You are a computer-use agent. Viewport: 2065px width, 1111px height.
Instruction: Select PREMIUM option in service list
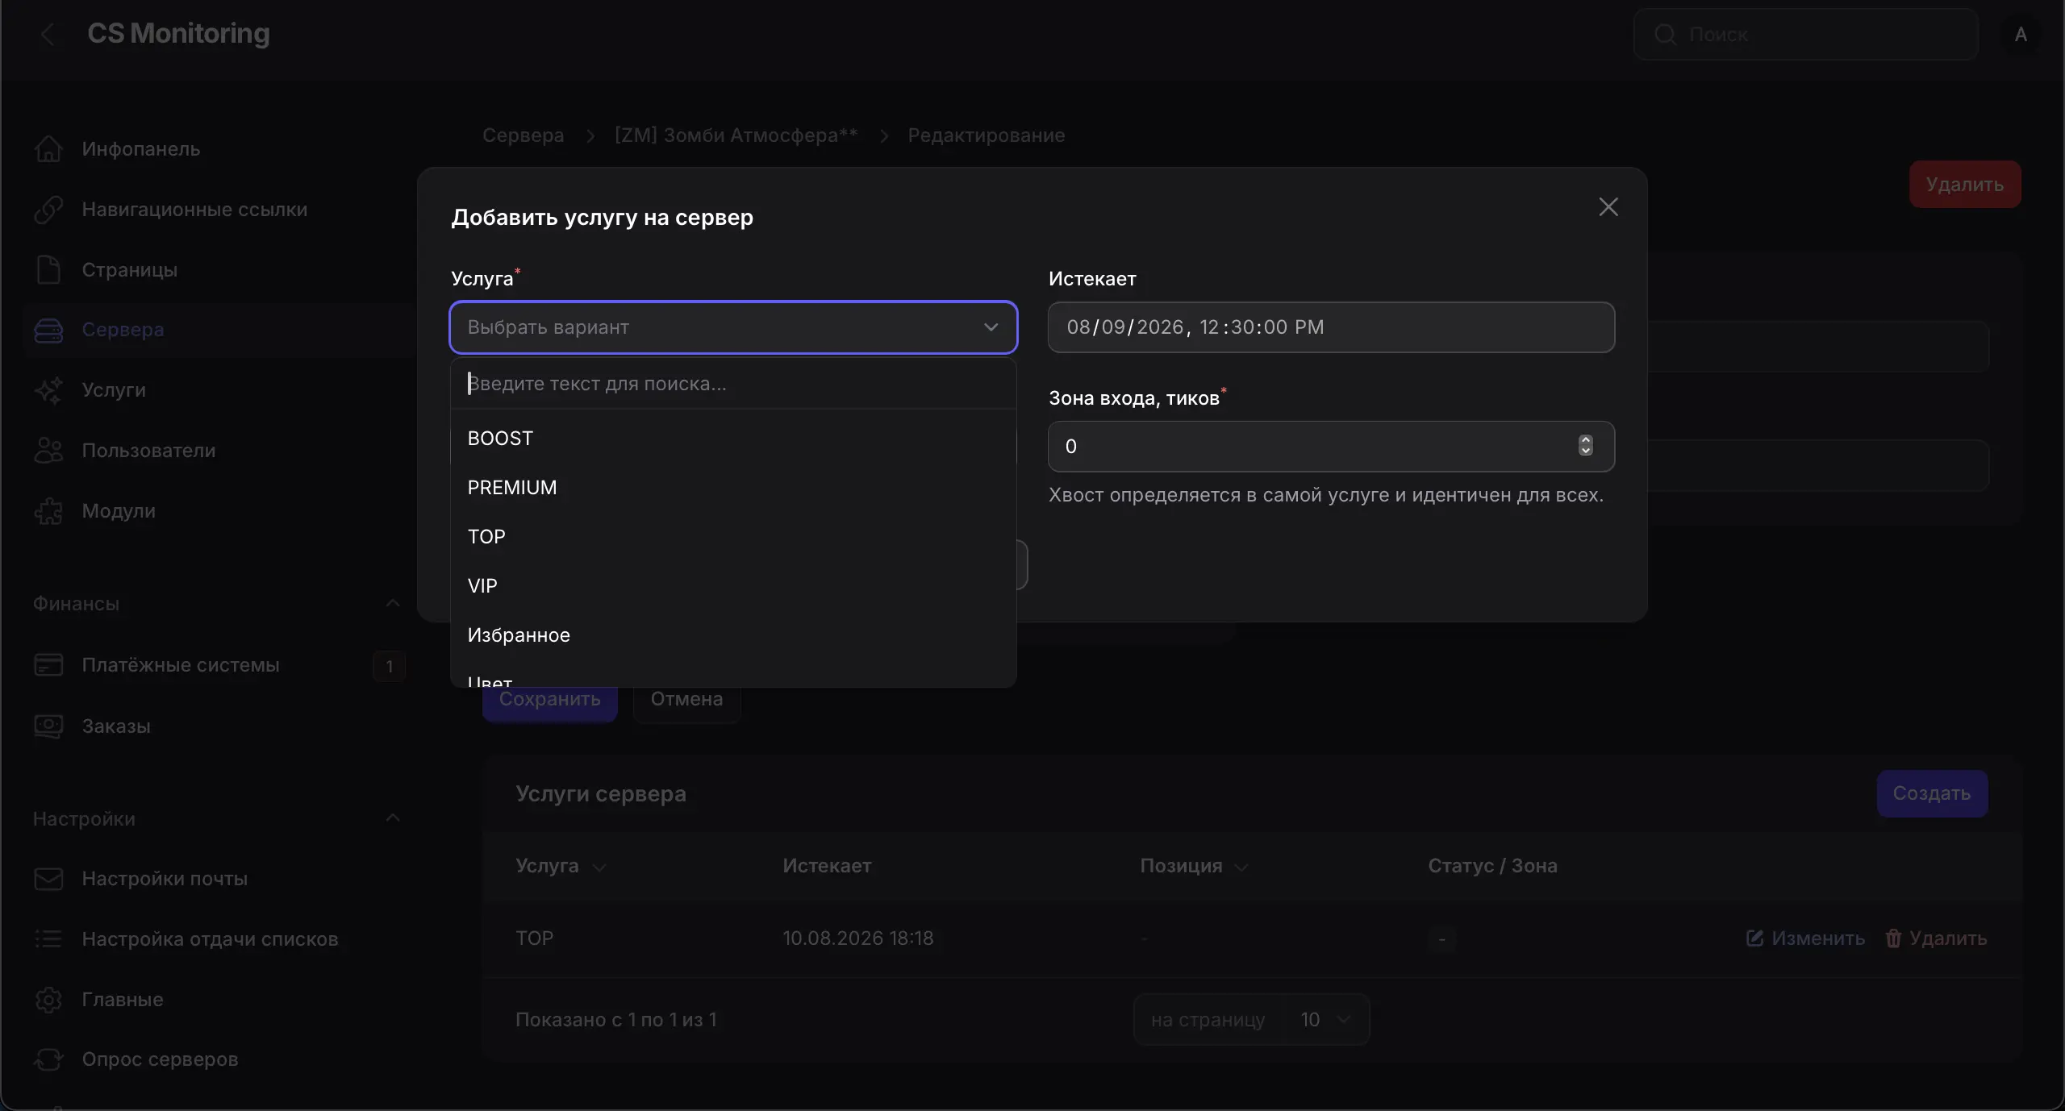coord(733,488)
